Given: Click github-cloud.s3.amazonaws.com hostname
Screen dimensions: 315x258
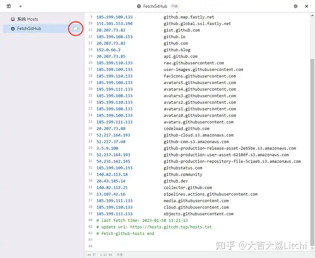Looking at the screenshot, I should point(199,135).
